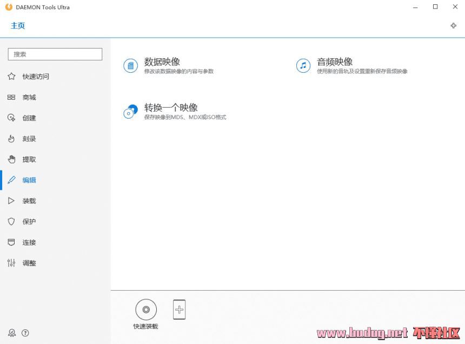
Task: Click description 修改该数据映像的内容与参数
Action: pyautogui.click(x=179, y=71)
